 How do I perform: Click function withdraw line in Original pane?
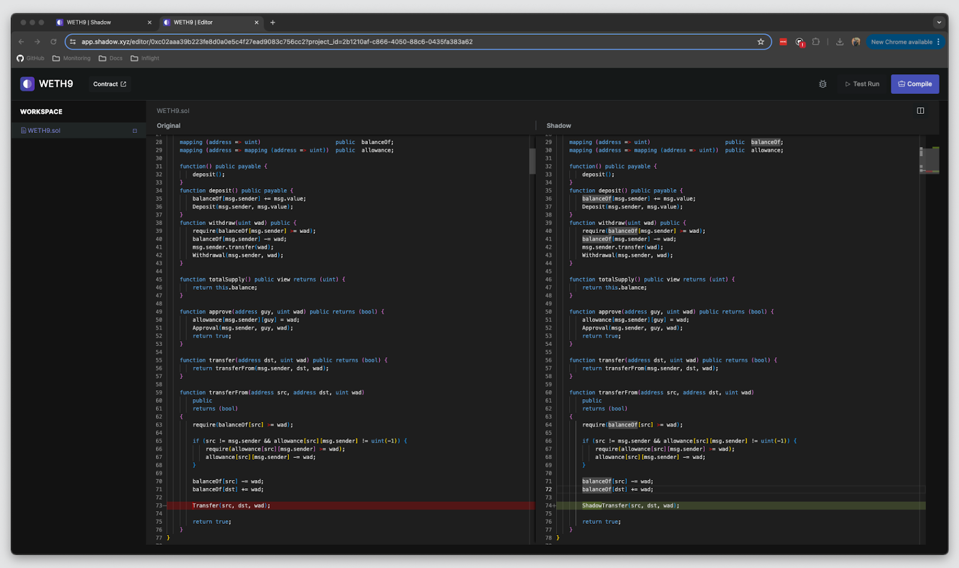point(238,223)
